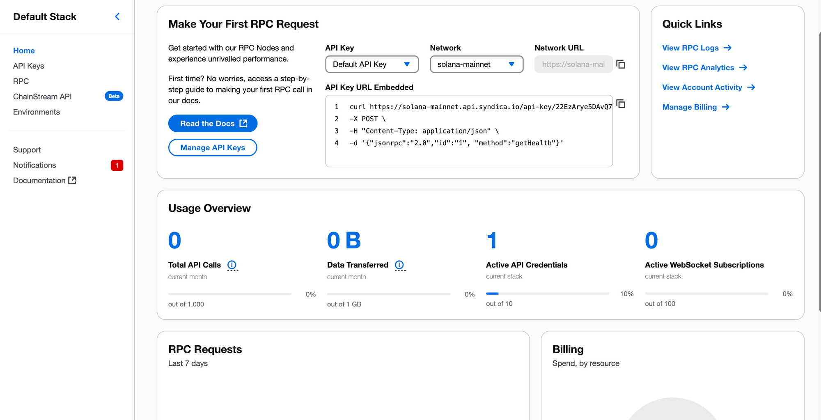Image resolution: width=821 pixels, height=420 pixels.
Task: Click the 'out of 1 GB' limit text
Action: tap(344, 304)
